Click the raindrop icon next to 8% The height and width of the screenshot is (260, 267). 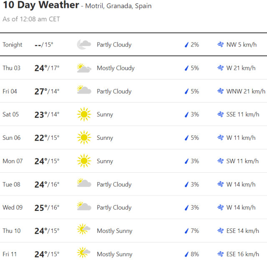(x=187, y=254)
